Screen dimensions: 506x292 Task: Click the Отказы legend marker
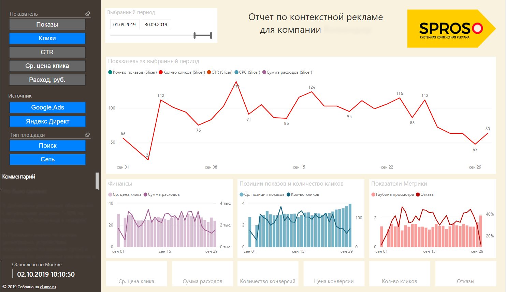[x=418, y=194]
